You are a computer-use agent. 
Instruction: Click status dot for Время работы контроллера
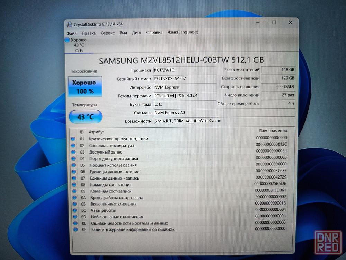(75, 198)
